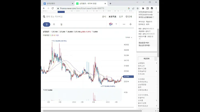This screenshot has width=200, height=112.
Task: Open help icon beside 외국인소진율(B/A)
Action: tap(153, 17)
